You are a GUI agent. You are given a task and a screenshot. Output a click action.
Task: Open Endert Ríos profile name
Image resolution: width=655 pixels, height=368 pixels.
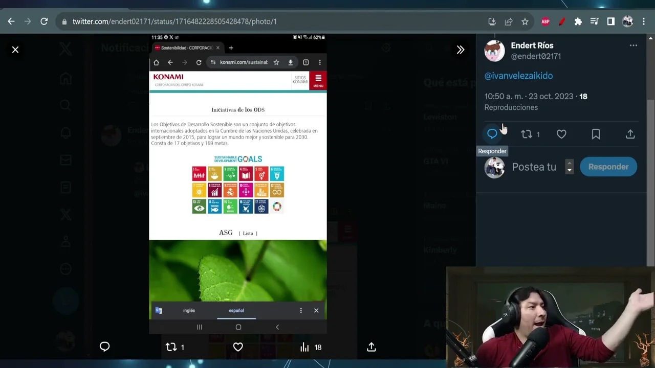(532, 45)
